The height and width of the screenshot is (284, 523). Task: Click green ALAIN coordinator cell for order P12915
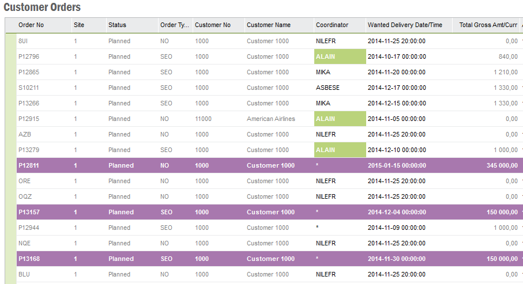pos(340,119)
